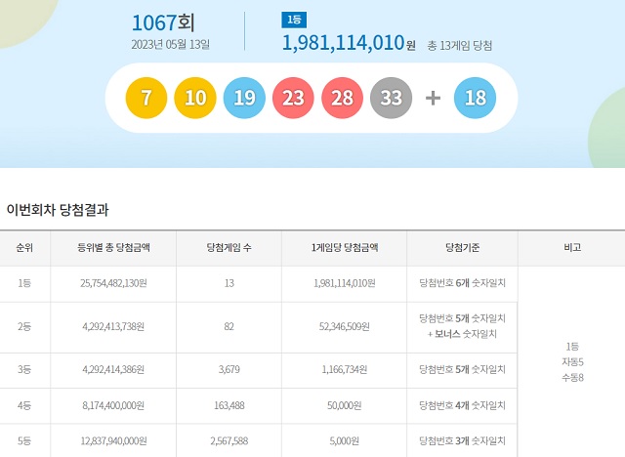Click the plus sign before bonus ball

(x=433, y=98)
